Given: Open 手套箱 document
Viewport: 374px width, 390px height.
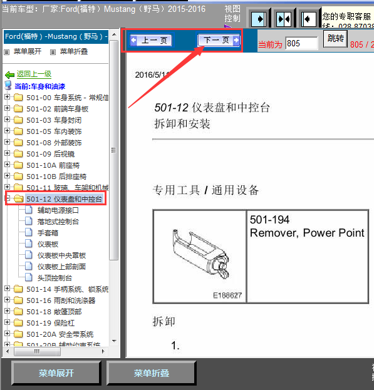Looking at the screenshot, I should 48,233.
